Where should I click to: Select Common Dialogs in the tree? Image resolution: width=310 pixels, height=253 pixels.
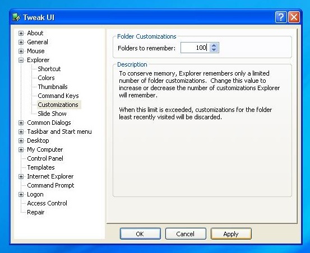[x=49, y=123]
